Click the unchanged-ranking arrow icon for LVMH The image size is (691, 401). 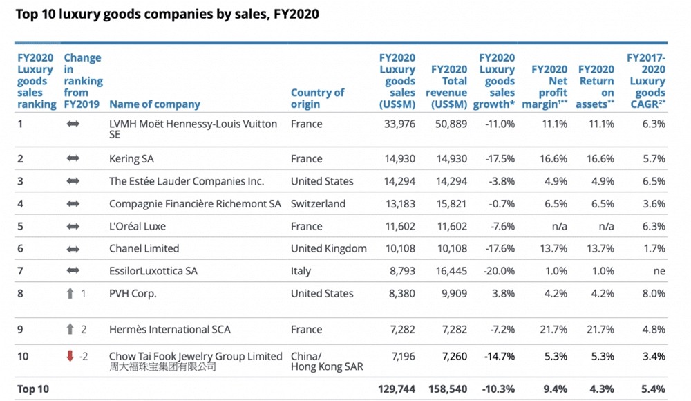[73, 124]
